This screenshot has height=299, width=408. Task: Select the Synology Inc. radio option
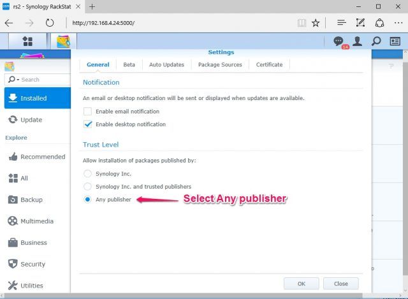pos(87,173)
